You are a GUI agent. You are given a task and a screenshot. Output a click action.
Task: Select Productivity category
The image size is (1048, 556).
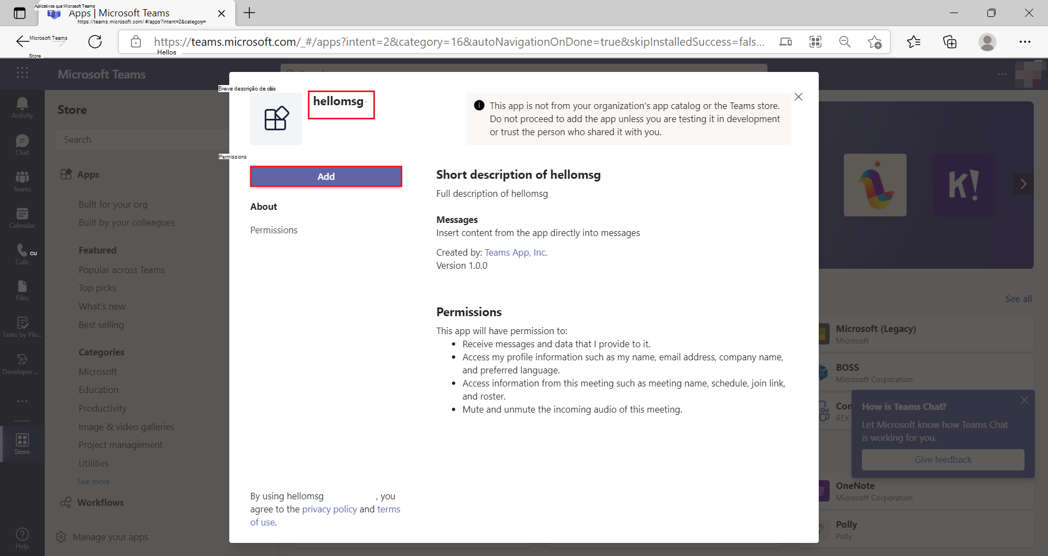103,408
